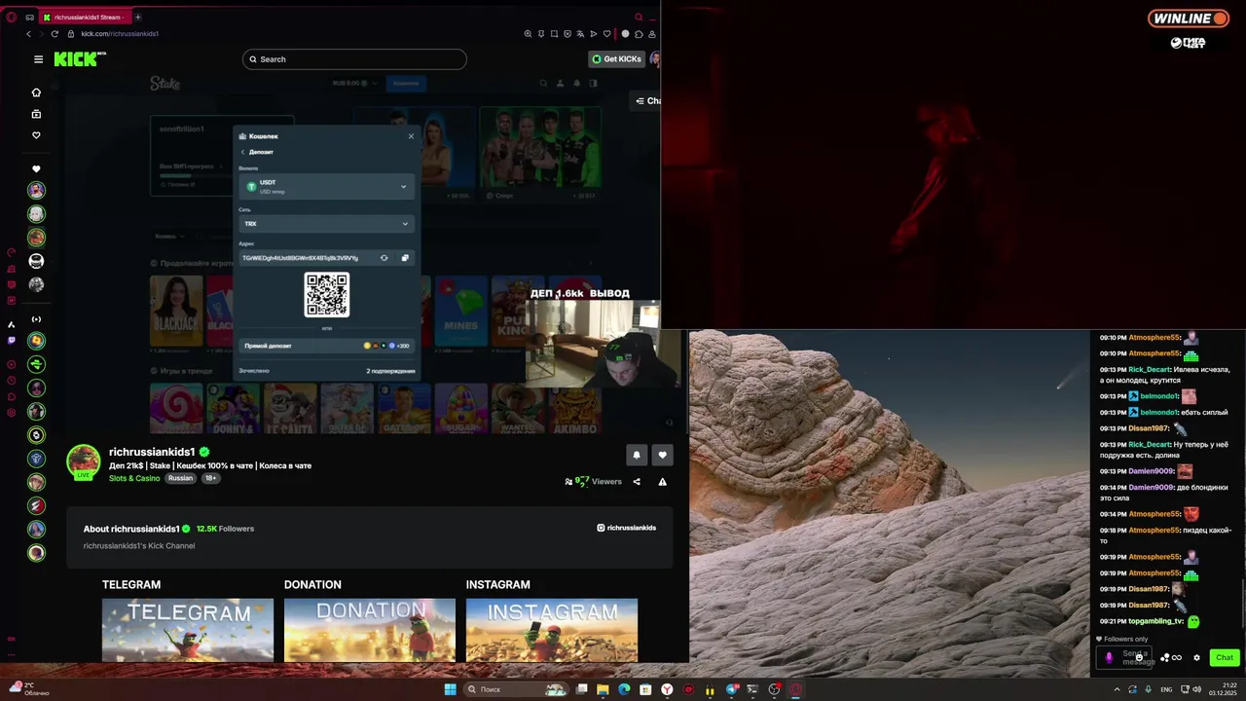
Task: Click the browser back arrow
Action: pos(29,34)
